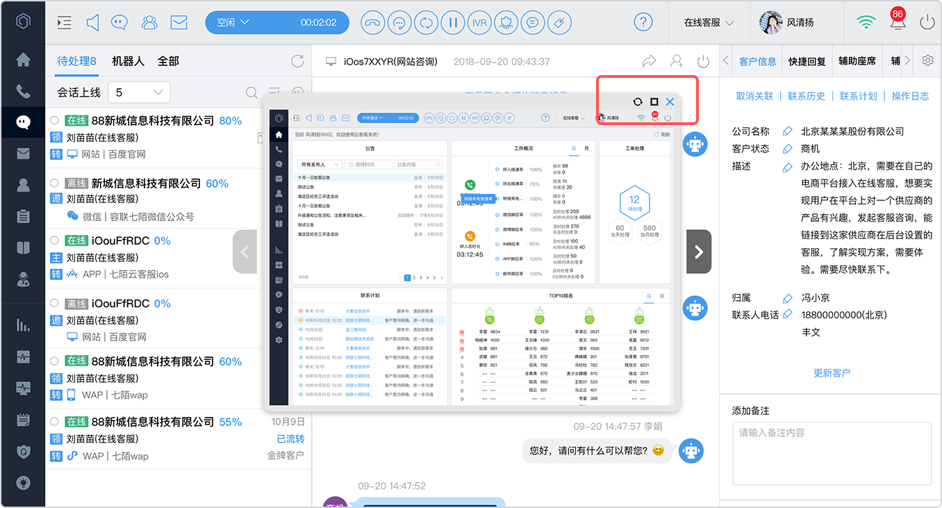This screenshot has height=508, width=942.
Task: Click the speaker announcement icon in toolbar
Action: point(92,22)
